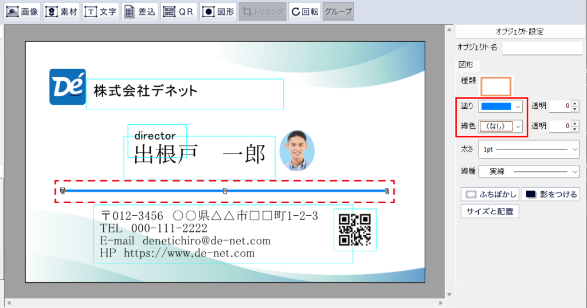The height and width of the screenshot is (308, 587).
Task: Select the 文字 (text) tool
Action: coord(100,11)
